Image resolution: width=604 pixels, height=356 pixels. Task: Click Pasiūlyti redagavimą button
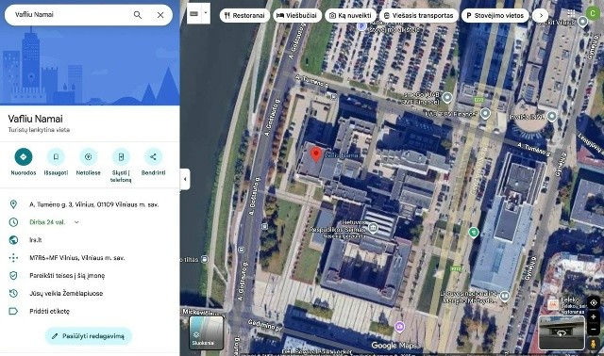(89, 336)
